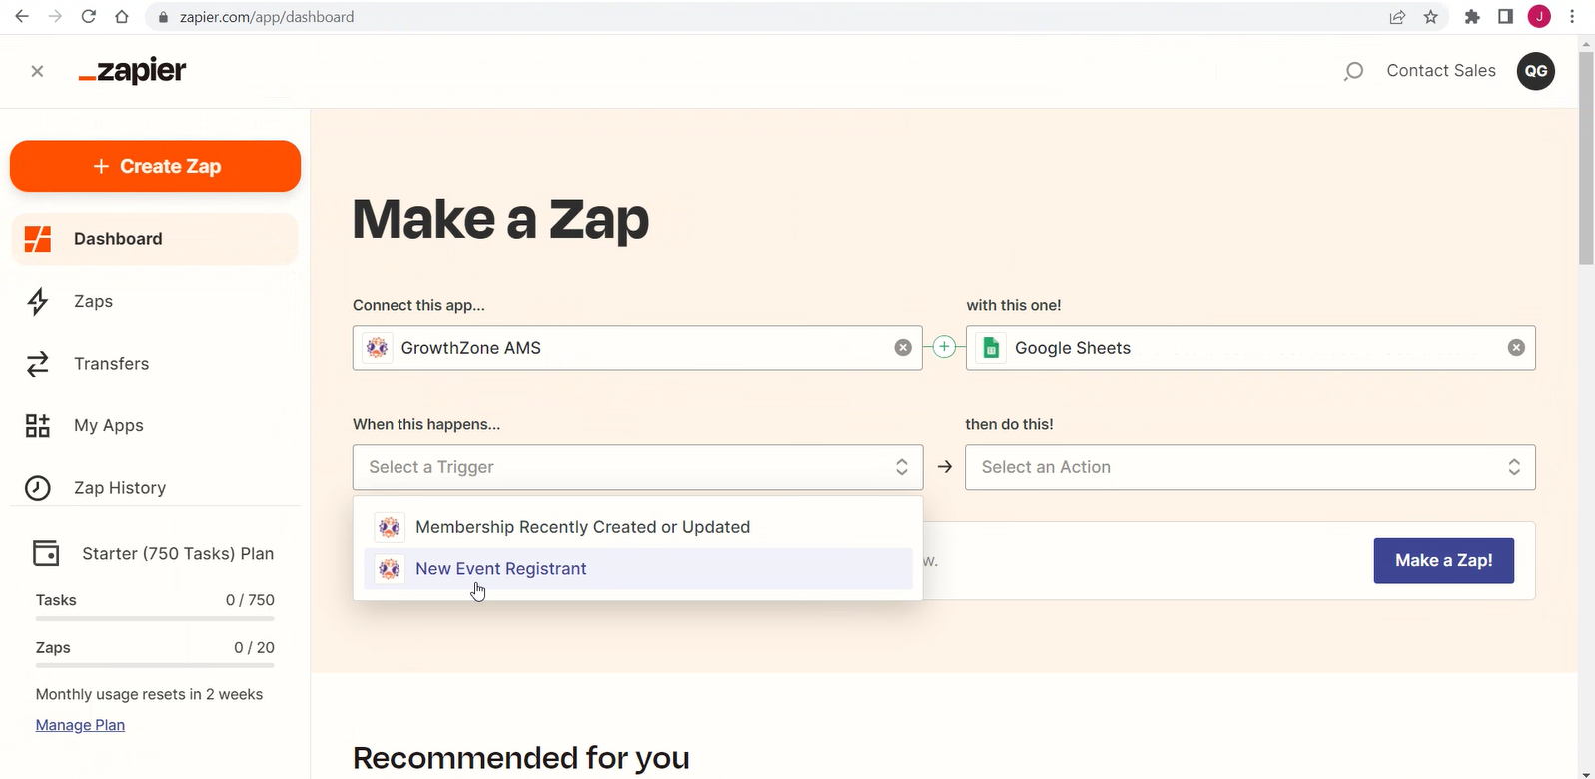Screen dimensions: 1595x779
Task: Open Transfers in the sidebar
Action: [x=155, y=364]
